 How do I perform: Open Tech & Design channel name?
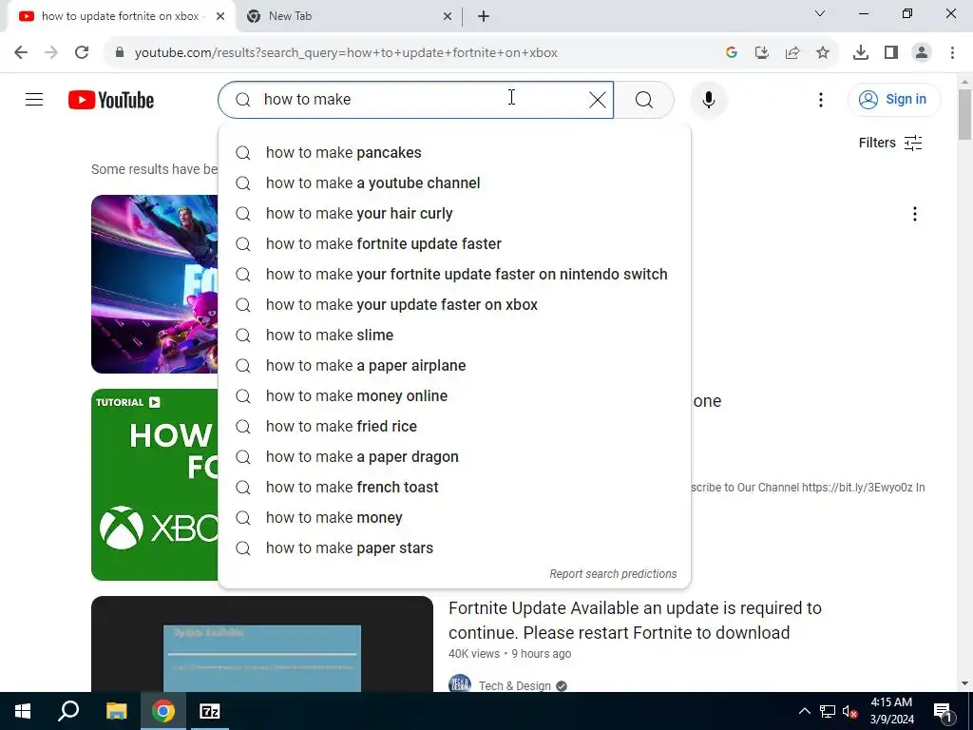point(514,685)
